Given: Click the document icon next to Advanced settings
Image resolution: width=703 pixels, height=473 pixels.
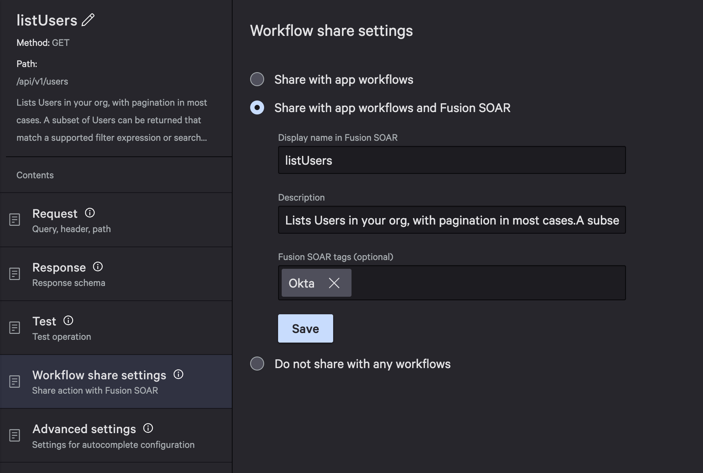Looking at the screenshot, I should coord(15,436).
